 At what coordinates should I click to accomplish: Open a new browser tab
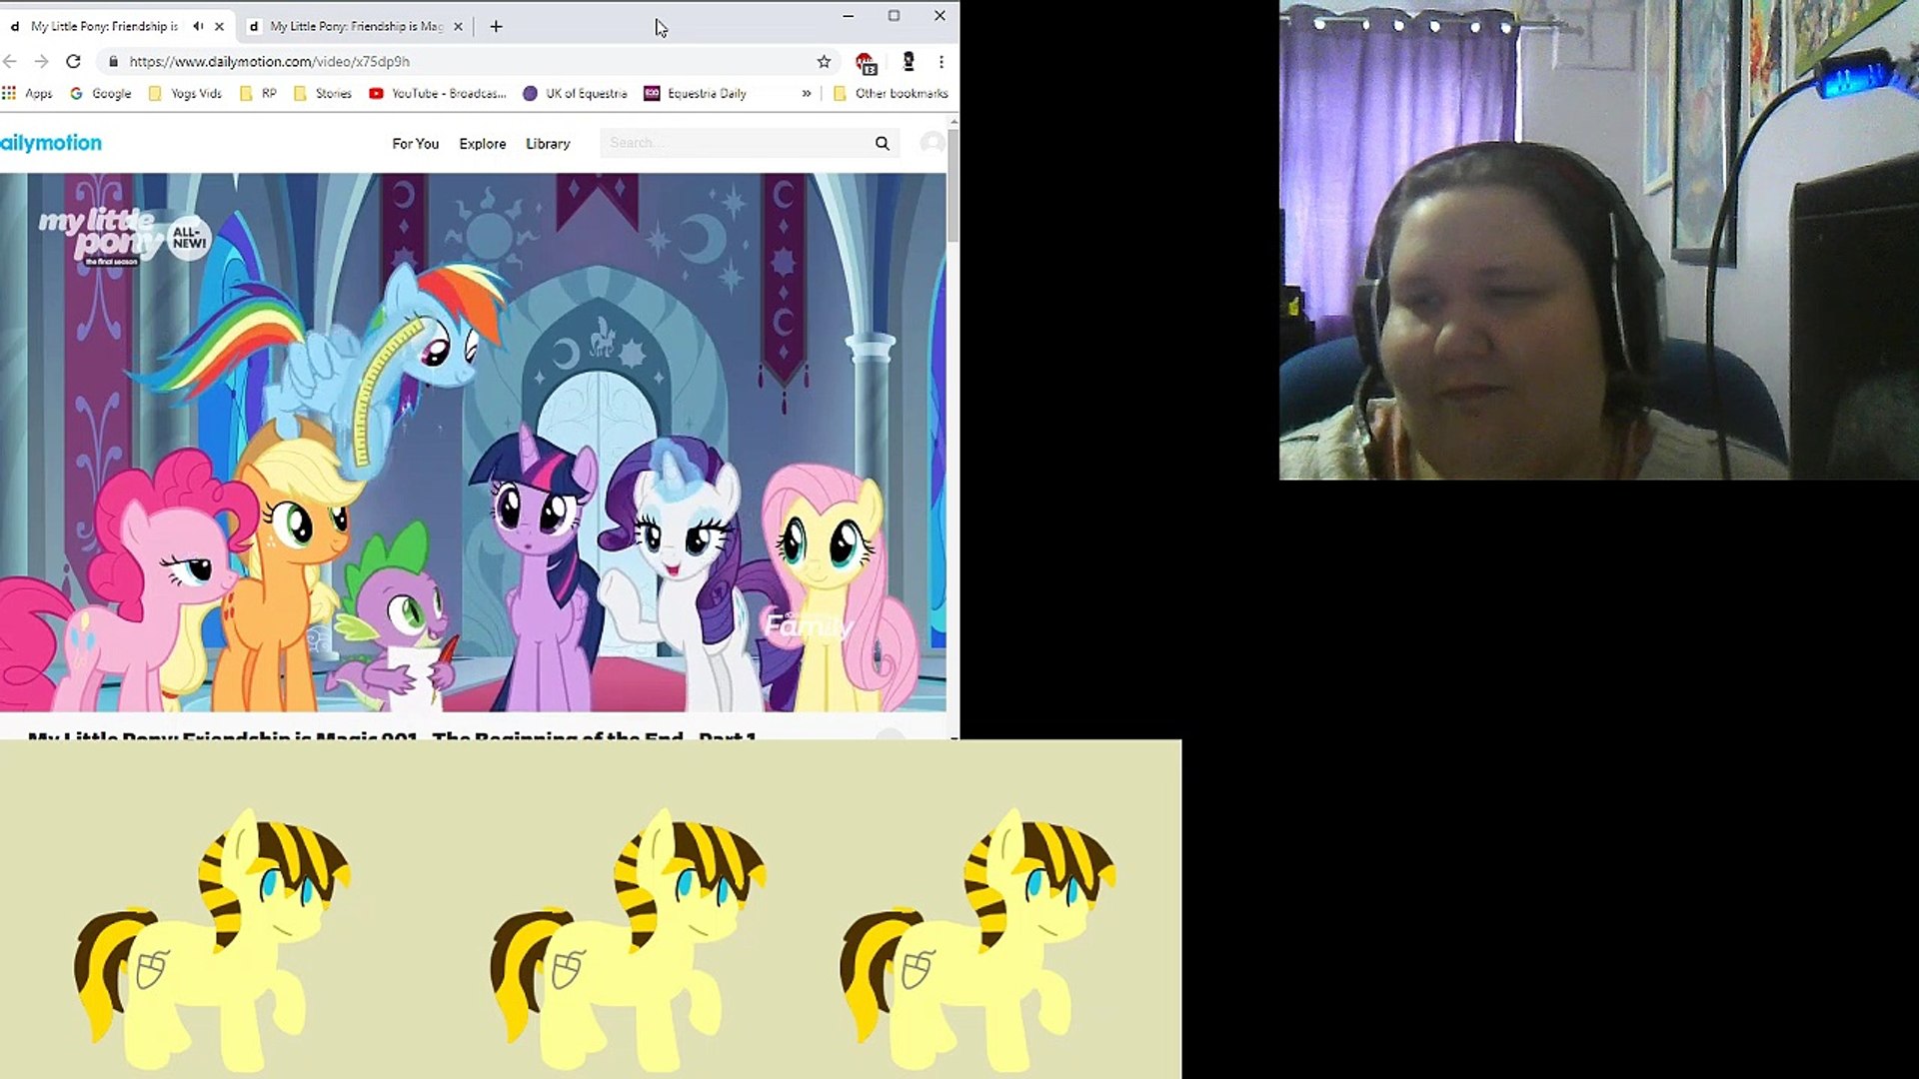point(496,27)
